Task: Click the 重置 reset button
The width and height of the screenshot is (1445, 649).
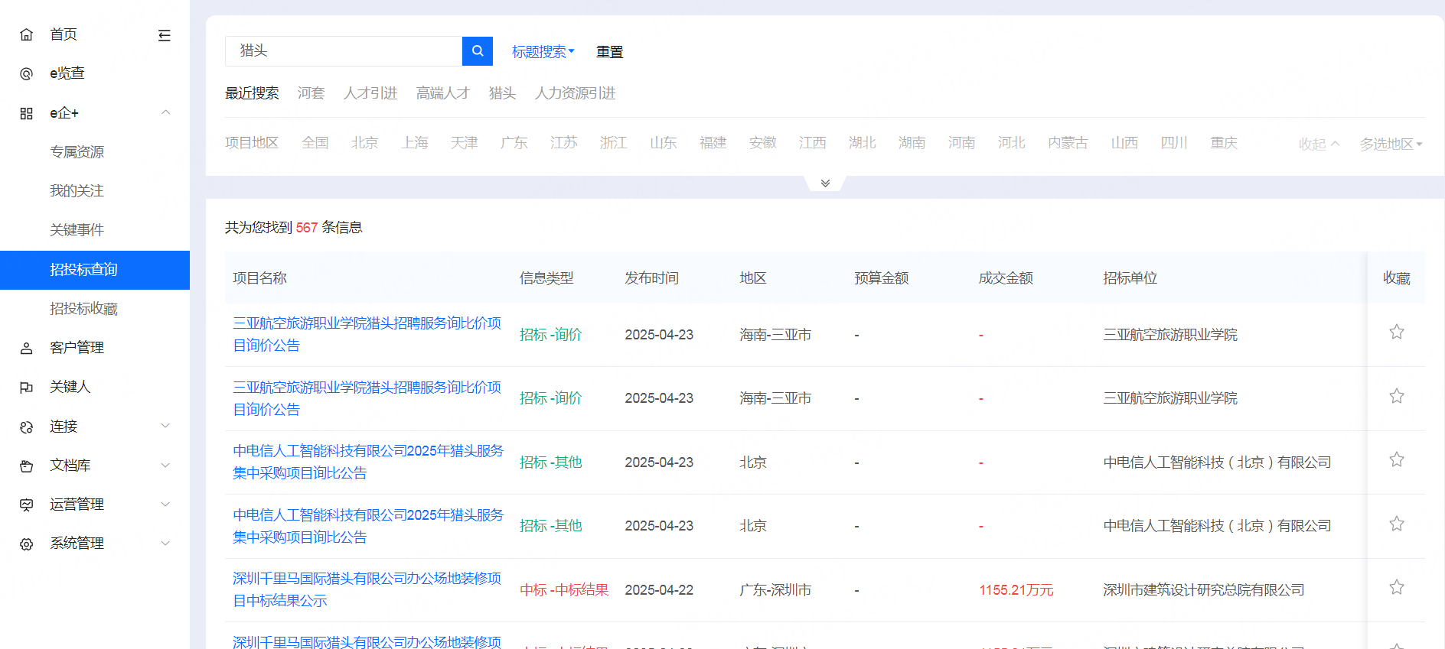Action: 610,52
